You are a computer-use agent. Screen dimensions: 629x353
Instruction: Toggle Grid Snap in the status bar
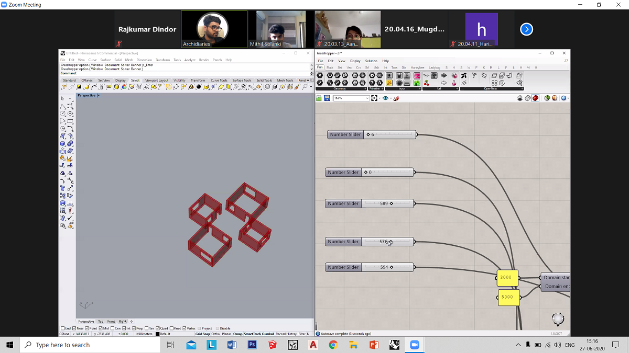pyautogui.click(x=202, y=334)
